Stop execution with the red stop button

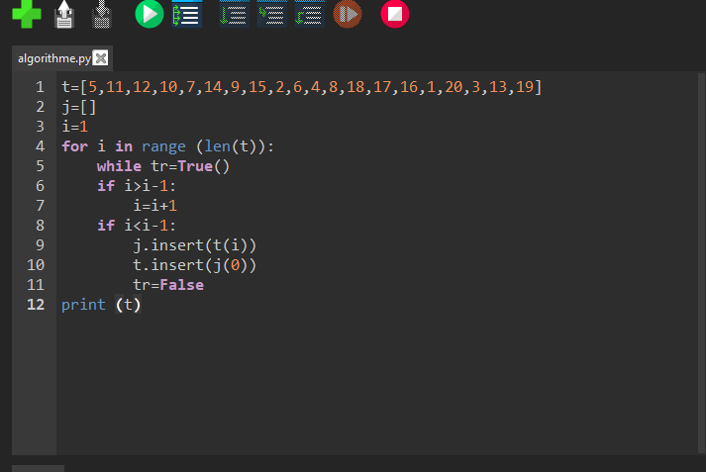point(395,15)
